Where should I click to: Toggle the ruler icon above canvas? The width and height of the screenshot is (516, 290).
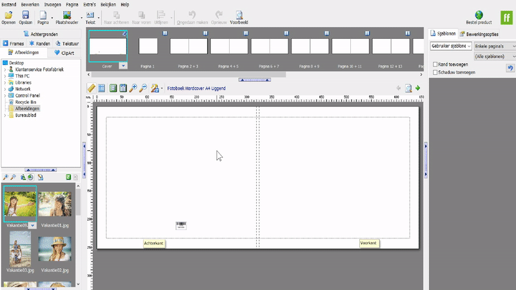point(91,88)
